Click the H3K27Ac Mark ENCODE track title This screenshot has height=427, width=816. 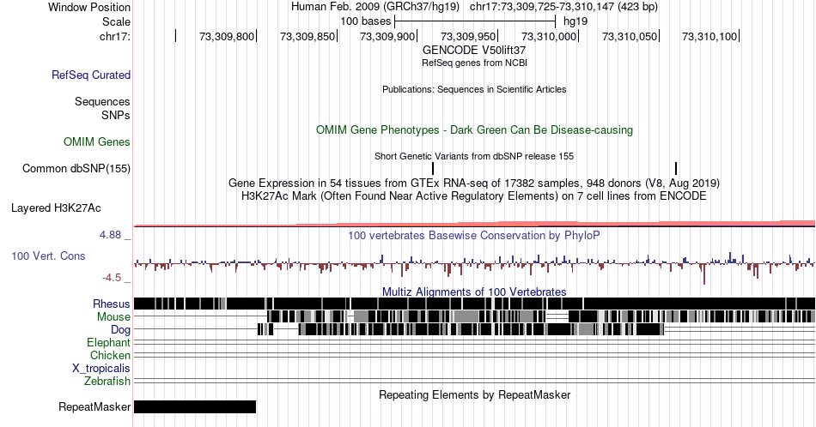[474, 195]
